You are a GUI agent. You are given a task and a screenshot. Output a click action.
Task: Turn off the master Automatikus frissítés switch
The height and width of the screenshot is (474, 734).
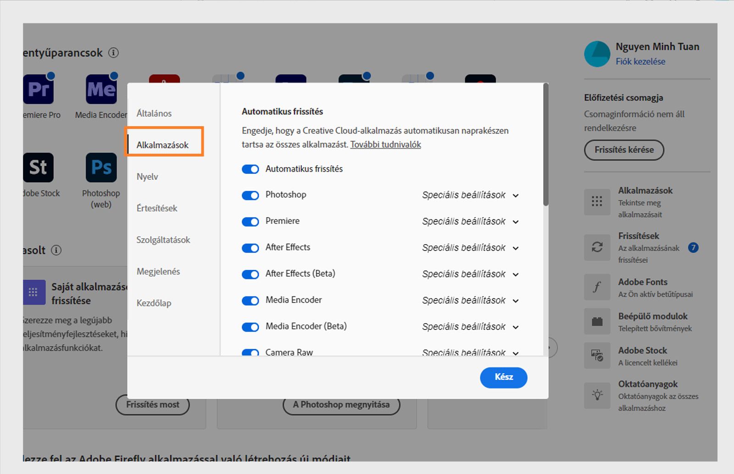250,169
